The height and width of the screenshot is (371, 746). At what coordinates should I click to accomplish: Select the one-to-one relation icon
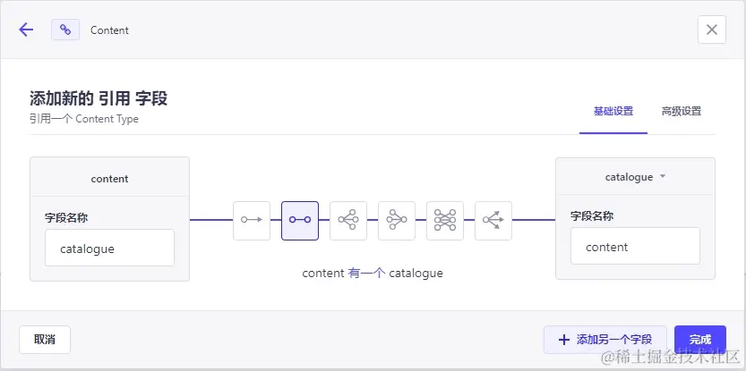(300, 220)
